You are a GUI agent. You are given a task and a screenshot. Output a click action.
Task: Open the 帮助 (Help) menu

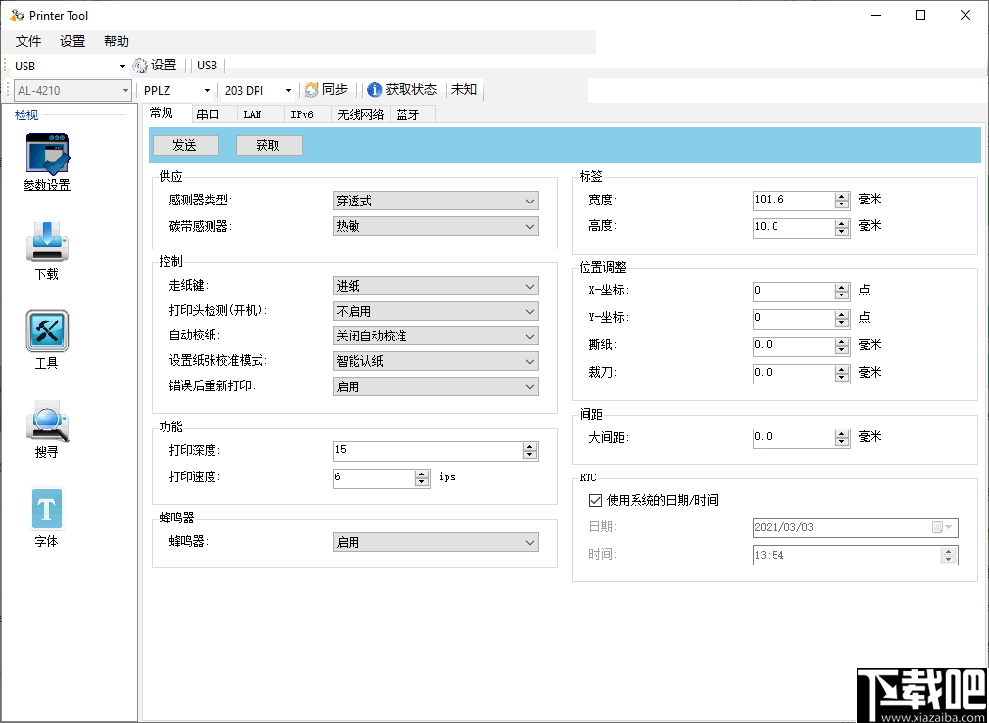pos(116,41)
